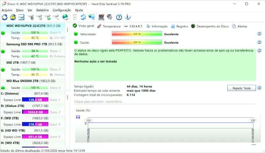Click the disk icon with magnifying glass
Screen dimensions: 265x153
pyautogui.click(x=56, y=17)
